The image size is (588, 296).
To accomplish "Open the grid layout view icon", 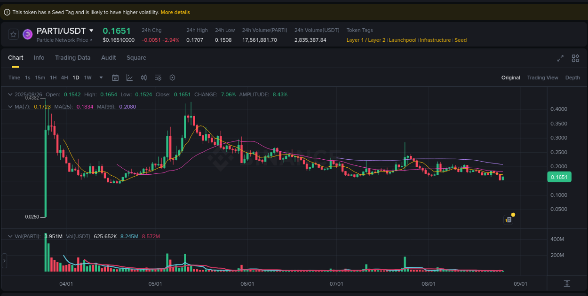I will coord(575,58).
